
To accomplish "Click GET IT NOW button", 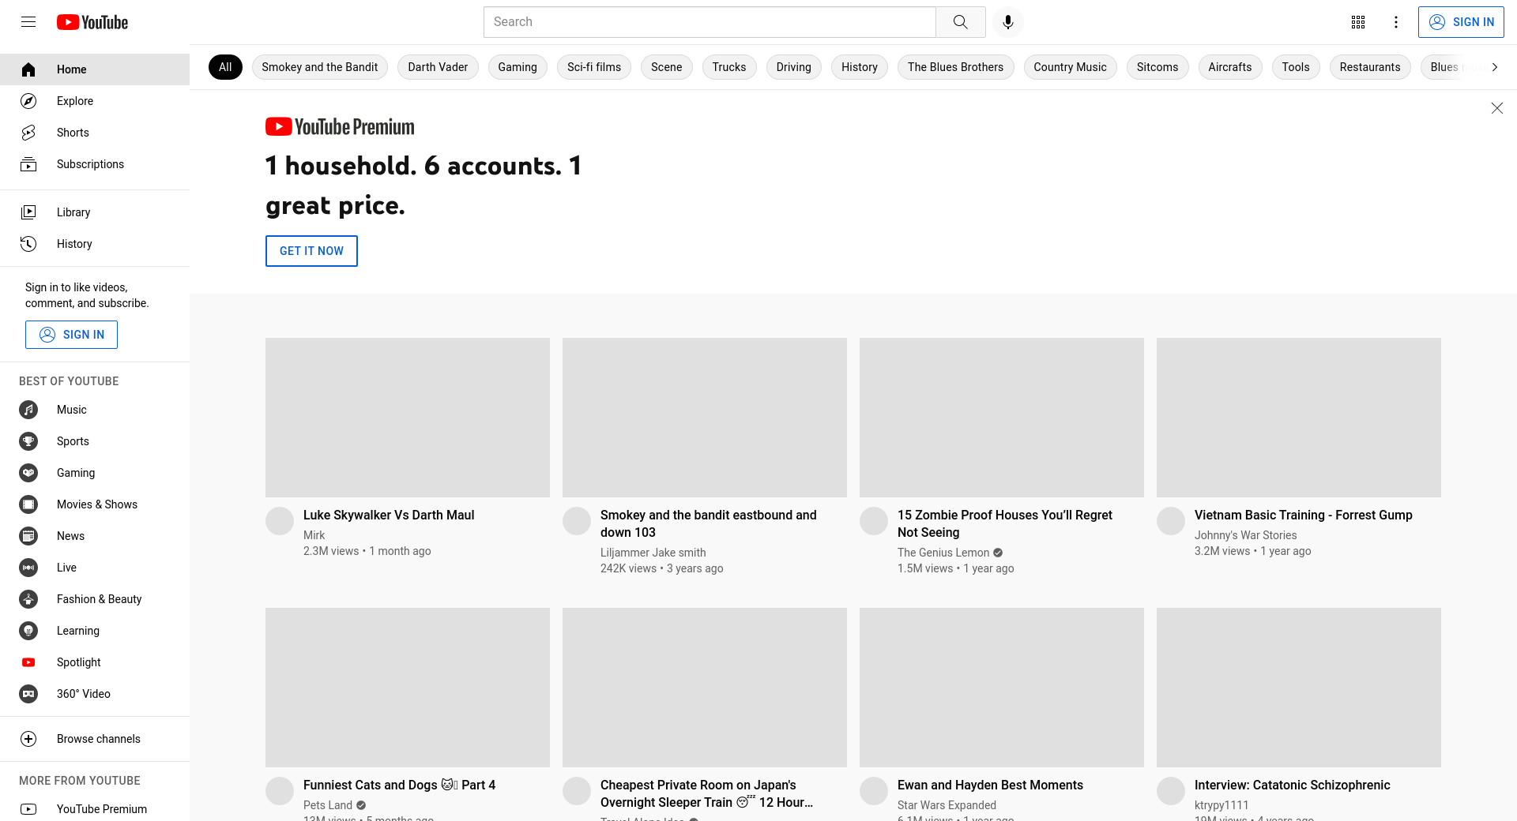I will pyautogui.click(x=311, y=251).
